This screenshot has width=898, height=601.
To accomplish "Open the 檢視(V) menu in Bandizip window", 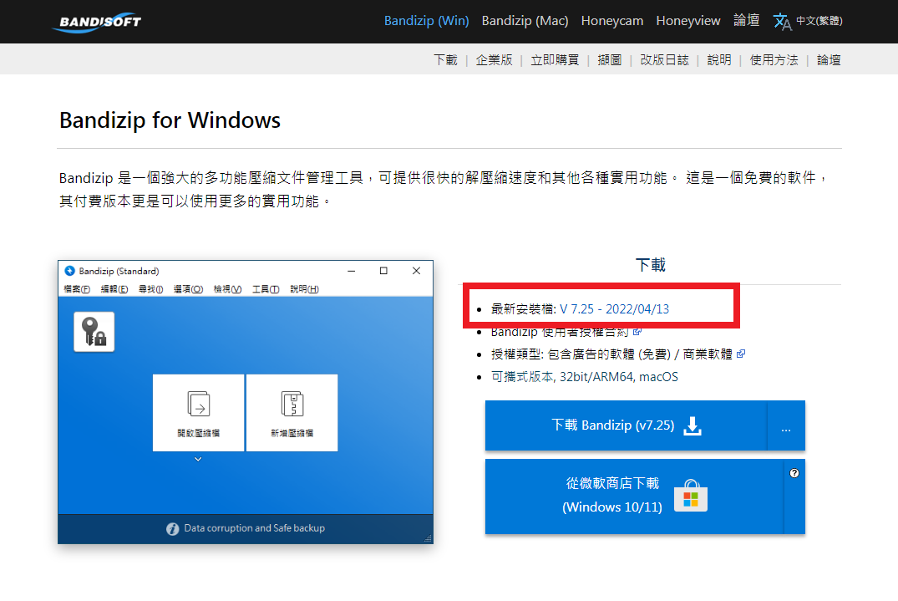I will click(x=227, y=289).
